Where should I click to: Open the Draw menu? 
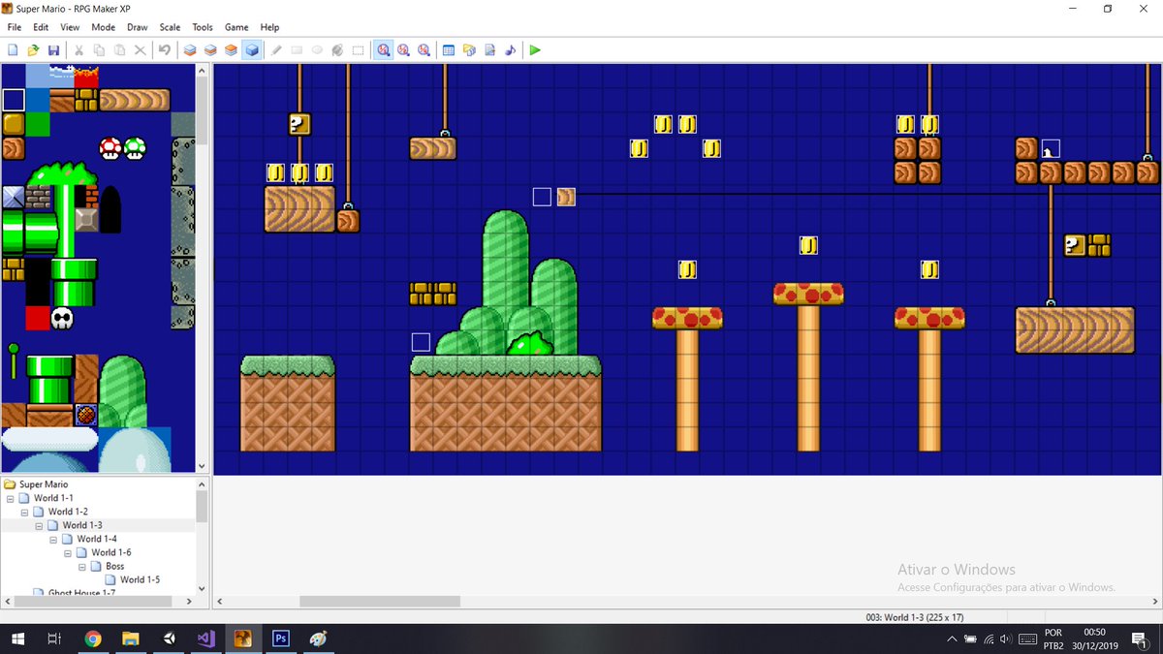pyautogui.click(x=137, y=27)
